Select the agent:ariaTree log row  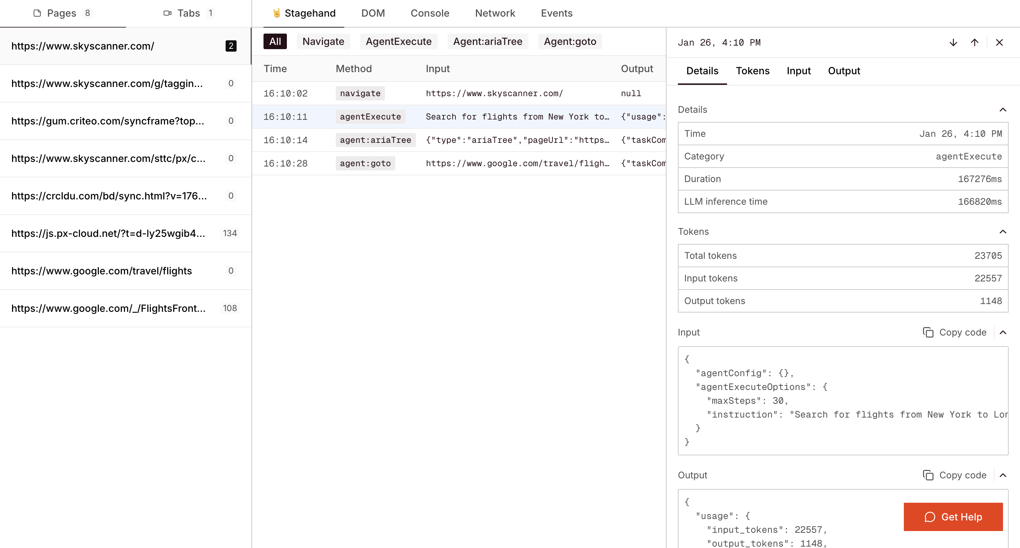(x=455, y=140)
